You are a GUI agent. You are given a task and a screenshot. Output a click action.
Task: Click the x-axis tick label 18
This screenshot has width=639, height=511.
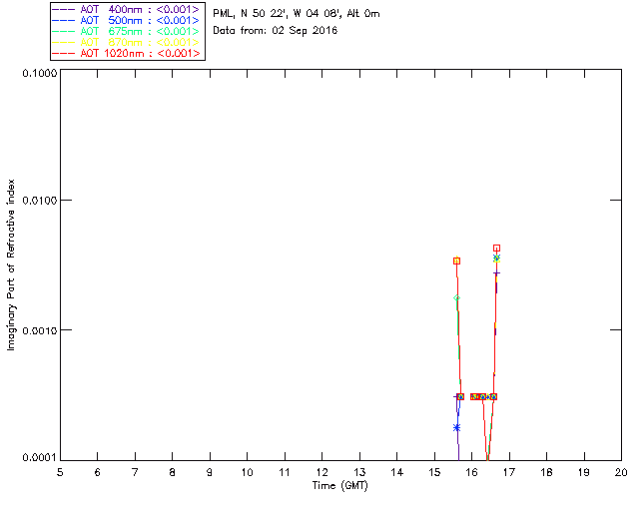click(546, 472)
